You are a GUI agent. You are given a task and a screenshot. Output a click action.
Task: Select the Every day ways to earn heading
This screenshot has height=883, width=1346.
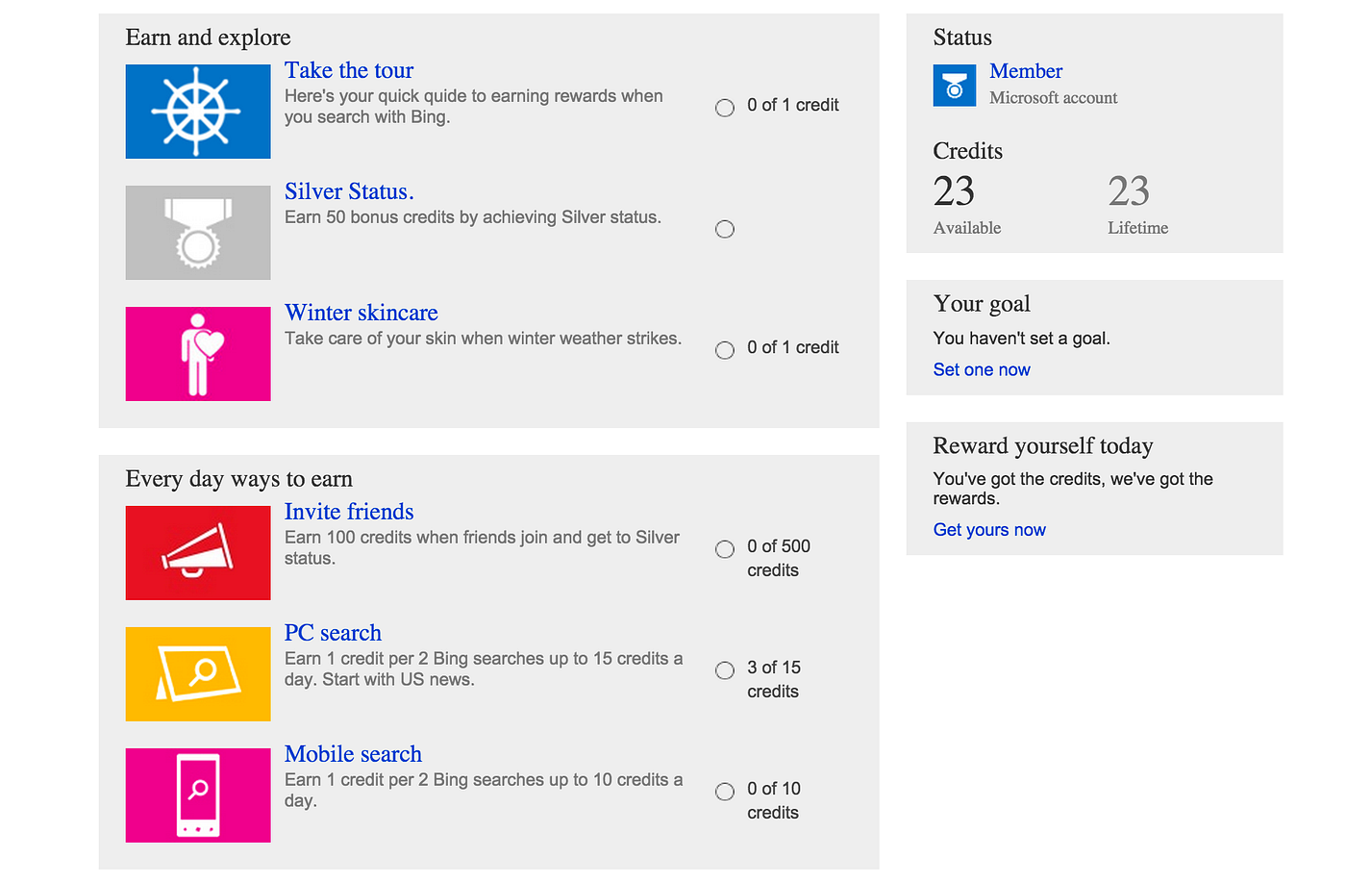tap(239, 479)
